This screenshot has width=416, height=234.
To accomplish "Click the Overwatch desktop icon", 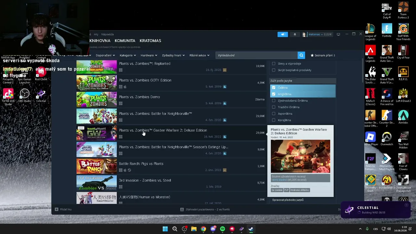I will (387, 139).
